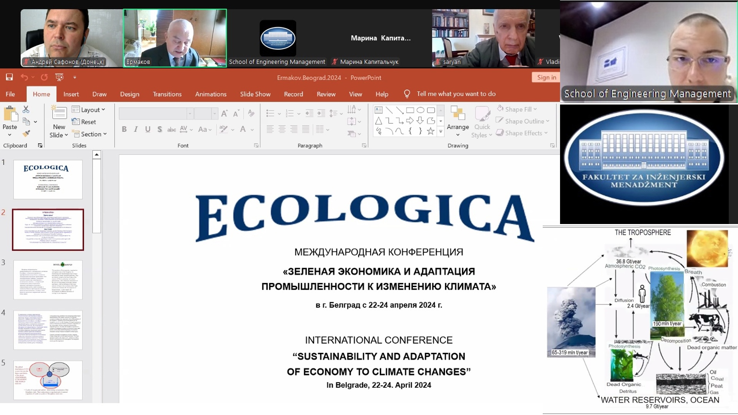The width and height of the screenshot is (738, 415).
Task: Select slide 3 thumbnail in panel
Action: tap(48, 280)
